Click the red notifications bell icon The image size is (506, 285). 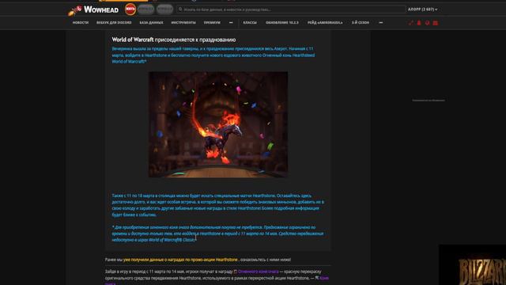click(419, 23)
